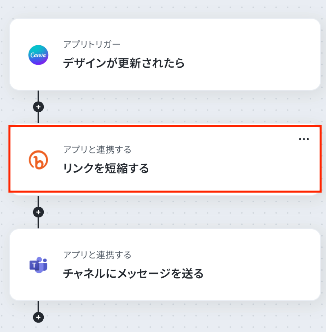Open three-dot menu on Bitly step
326x332 pixels.
click(x=304, y=139)
